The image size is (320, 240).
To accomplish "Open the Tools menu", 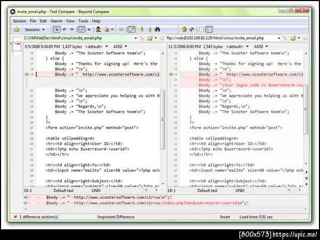I will (x=83, y=21).
